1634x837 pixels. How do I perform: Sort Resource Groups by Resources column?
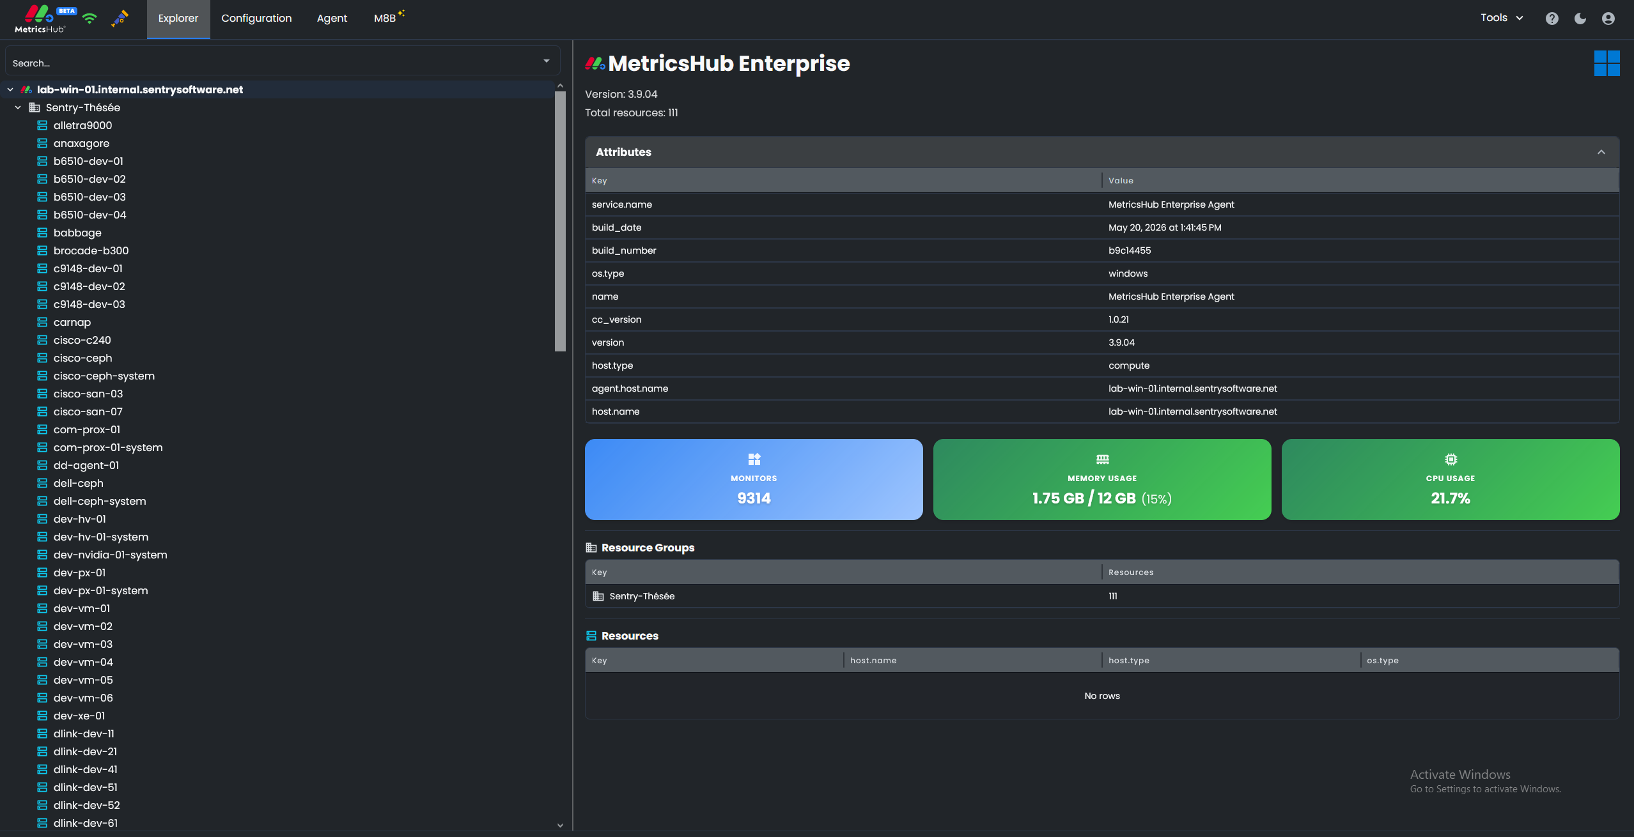[1360, 572]
